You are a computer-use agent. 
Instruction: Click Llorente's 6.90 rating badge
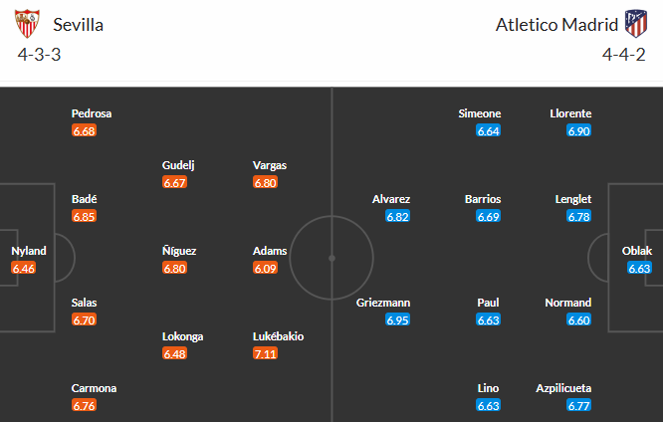579,130
